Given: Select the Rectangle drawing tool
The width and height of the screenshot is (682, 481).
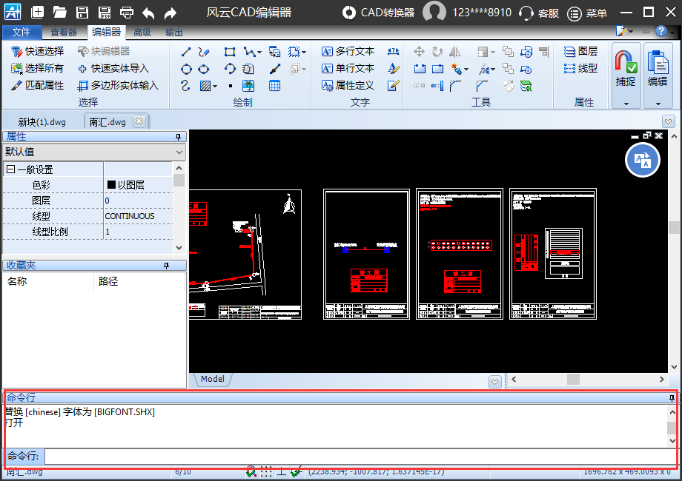Looking at the screenshot, I should 230,52.
